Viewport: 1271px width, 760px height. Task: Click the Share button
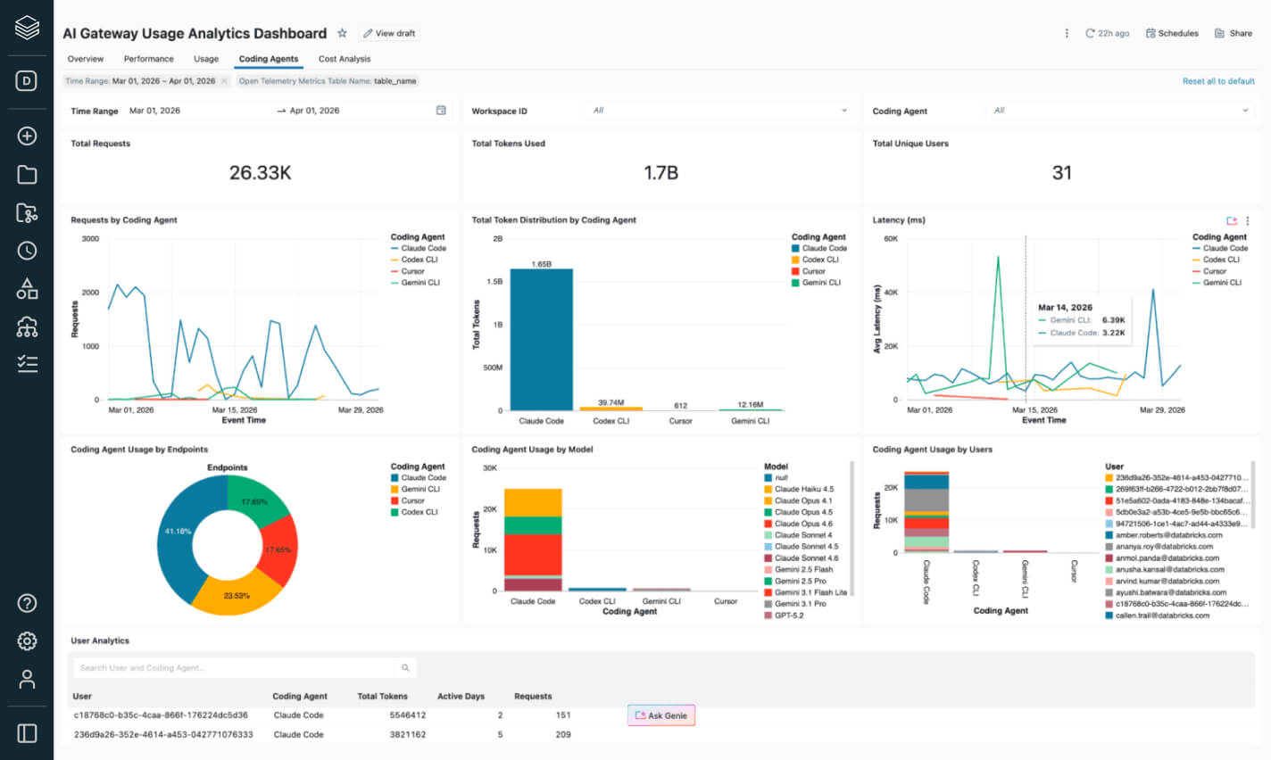coord(1234,33)
